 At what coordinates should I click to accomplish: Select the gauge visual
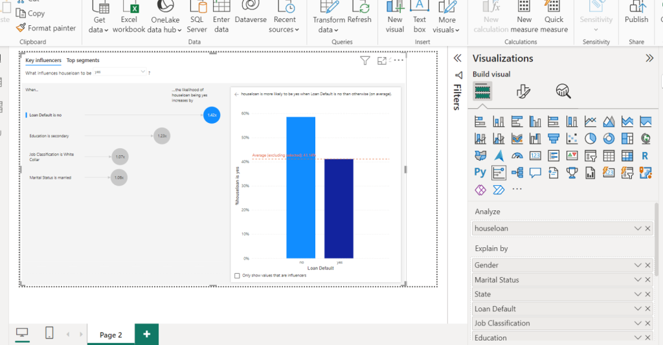(x=517, y=155)
